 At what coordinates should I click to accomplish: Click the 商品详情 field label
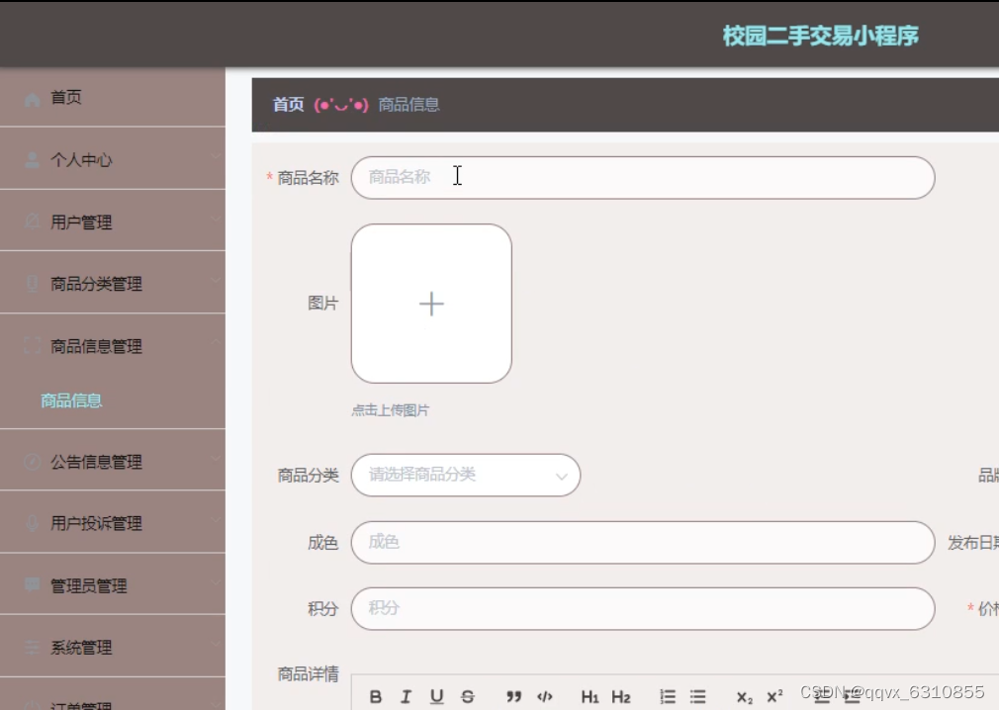pyautogui.click(x=308, y=673)
